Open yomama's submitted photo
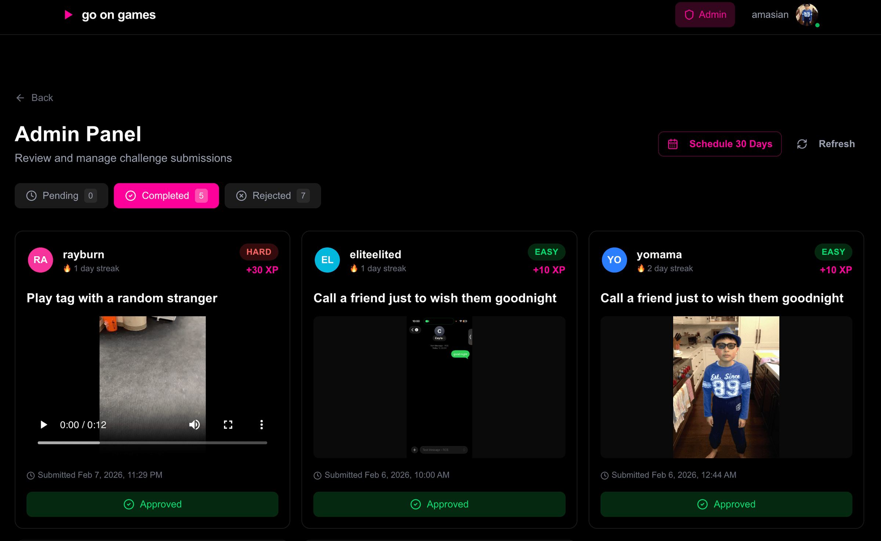 (726, 387)
